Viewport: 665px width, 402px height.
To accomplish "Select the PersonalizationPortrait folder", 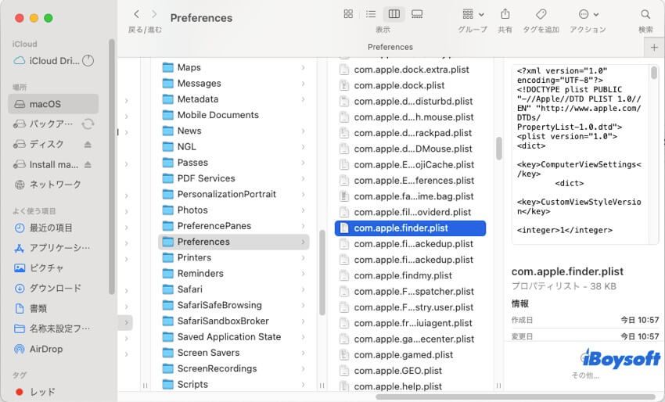I will click(x=234, y=194).
